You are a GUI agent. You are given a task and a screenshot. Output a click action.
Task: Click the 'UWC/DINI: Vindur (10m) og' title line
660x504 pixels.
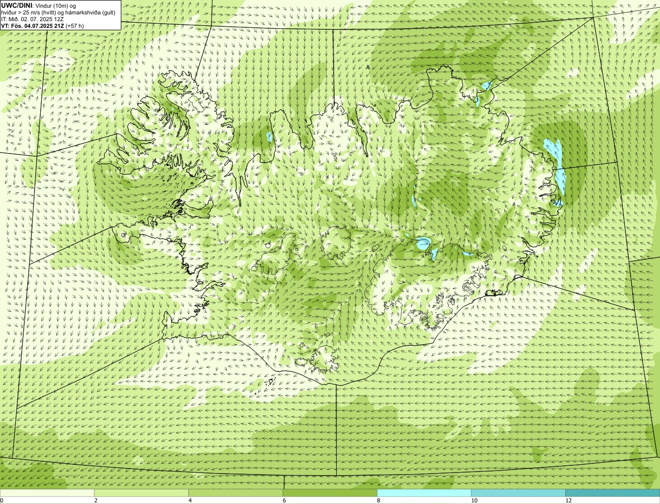(x=39, y=5)
